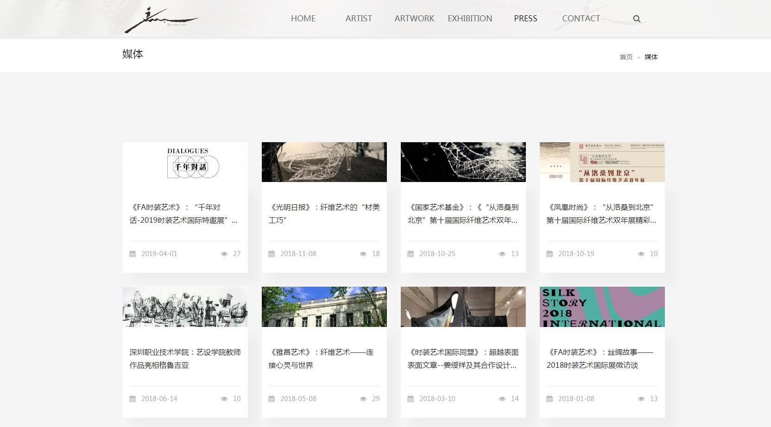The width and height of the screenshot is (771, 427).
Task: Open article 《雅昌艺术》：纤维艺术——连接心灵与世界
Action: [321, 359]
